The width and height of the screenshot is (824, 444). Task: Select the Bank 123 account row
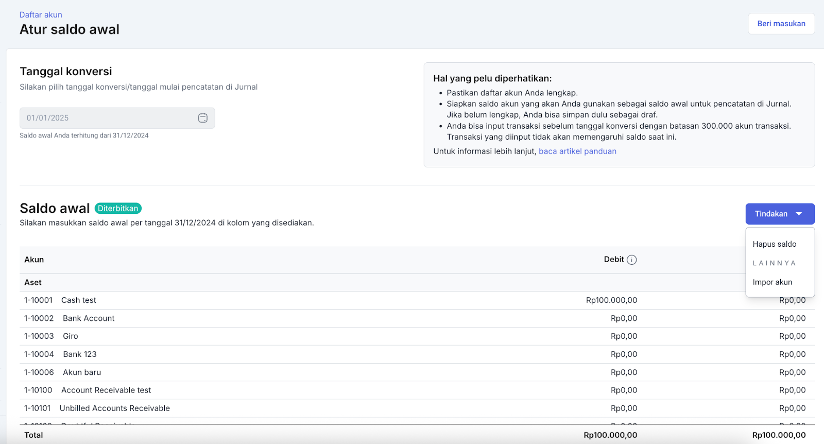click(x=80, y=354)
